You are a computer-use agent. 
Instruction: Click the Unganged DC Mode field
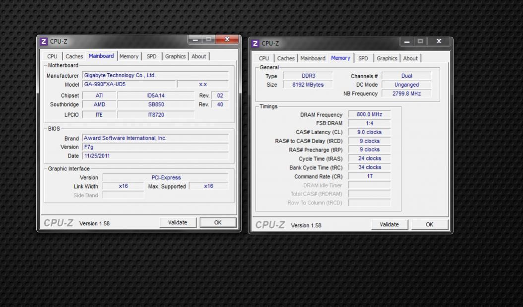(406, 85)
